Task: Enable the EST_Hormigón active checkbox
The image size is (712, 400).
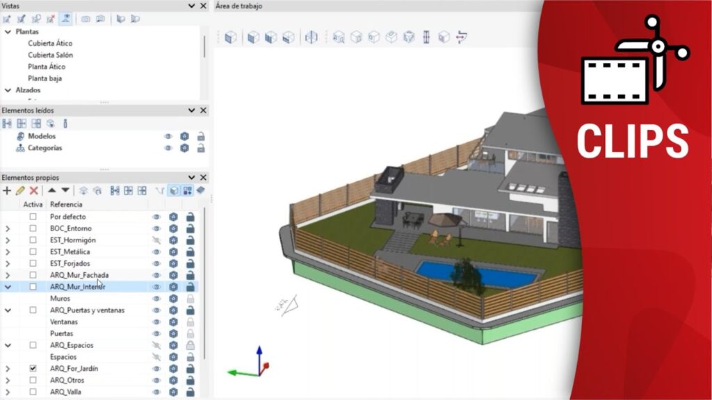Action: pos(33,240)
